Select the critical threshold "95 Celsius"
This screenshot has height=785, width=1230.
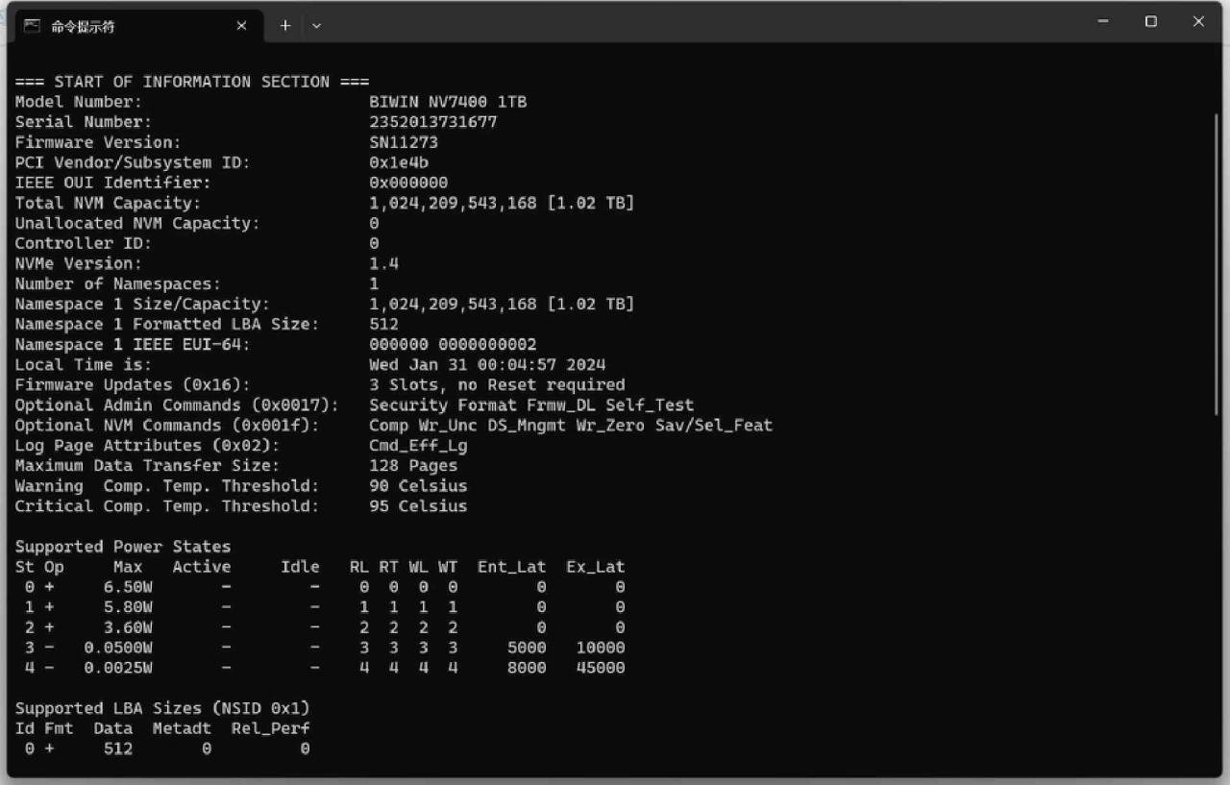click(x=418, y=505)
